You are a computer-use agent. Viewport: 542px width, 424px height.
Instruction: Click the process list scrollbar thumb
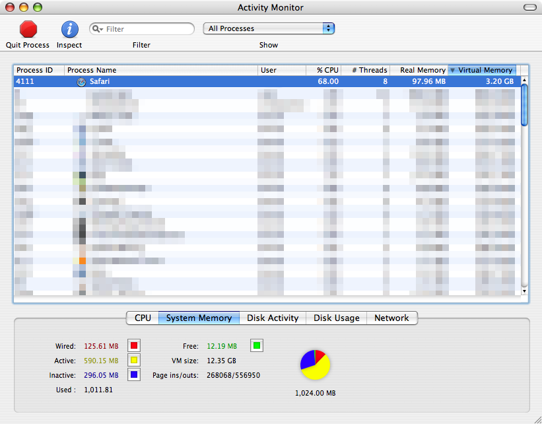tap(524, 105)
